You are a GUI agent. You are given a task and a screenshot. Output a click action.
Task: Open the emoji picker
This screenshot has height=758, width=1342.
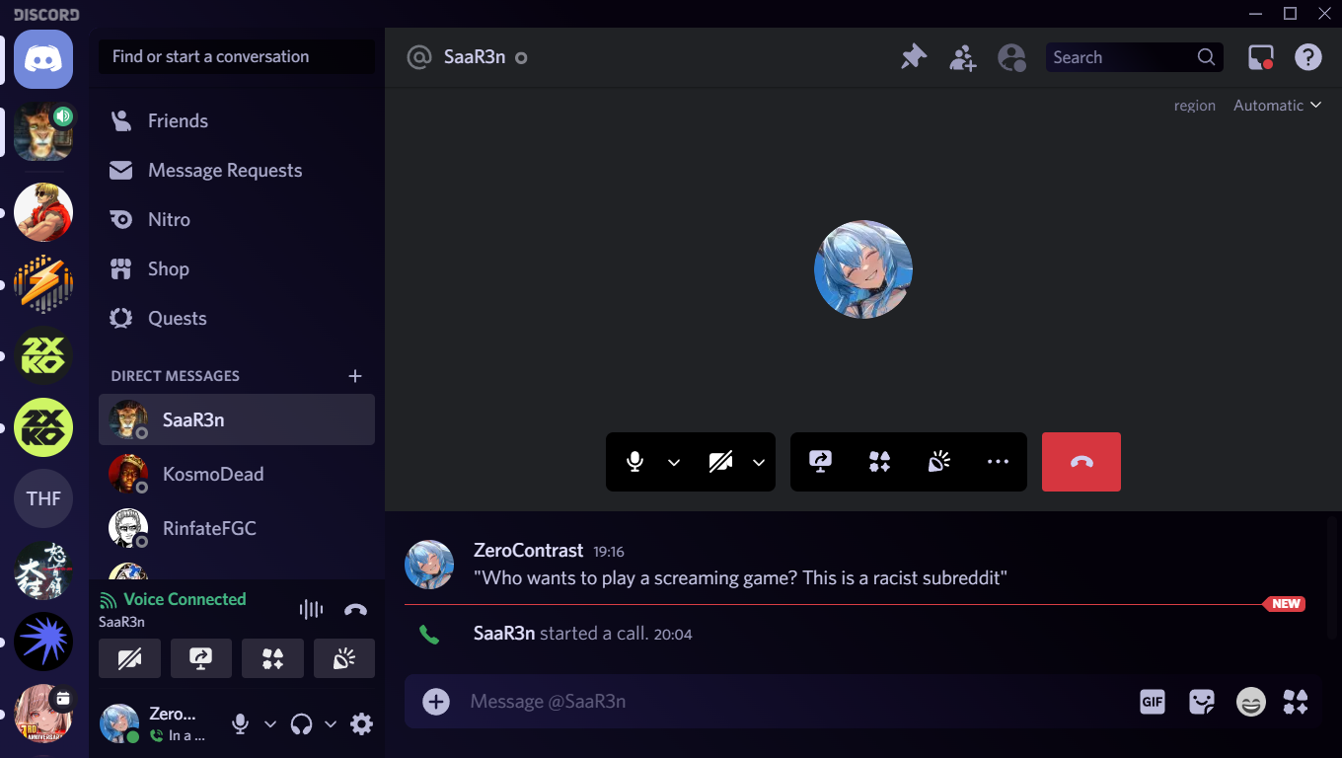tap(1251, 702)
